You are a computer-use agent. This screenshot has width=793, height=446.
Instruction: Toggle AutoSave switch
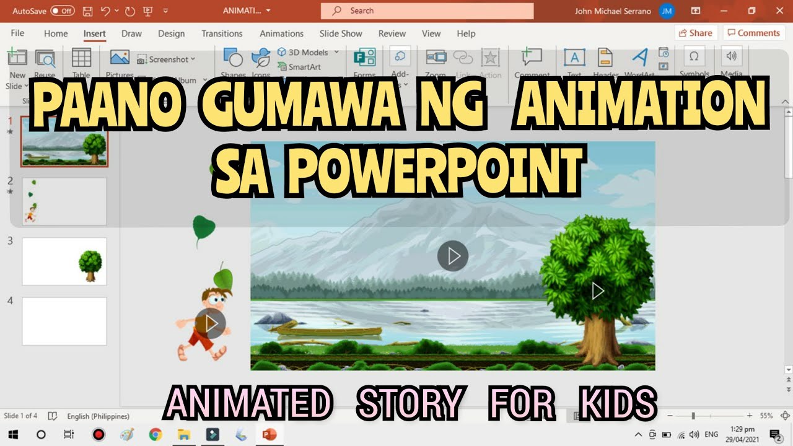point(63,11)
